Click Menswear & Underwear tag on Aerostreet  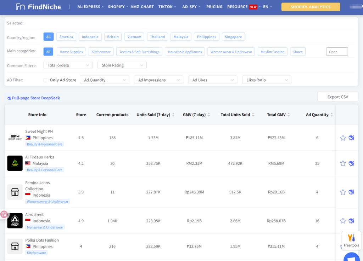click(x=45, y=227)
